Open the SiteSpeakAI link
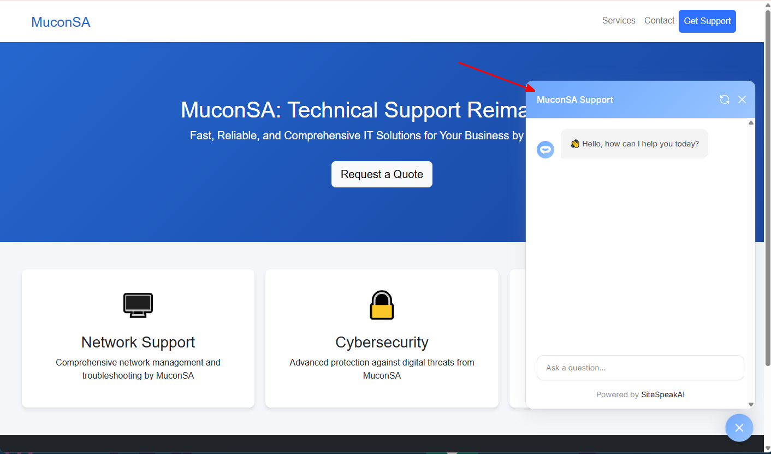 click(x=663, y=394)
